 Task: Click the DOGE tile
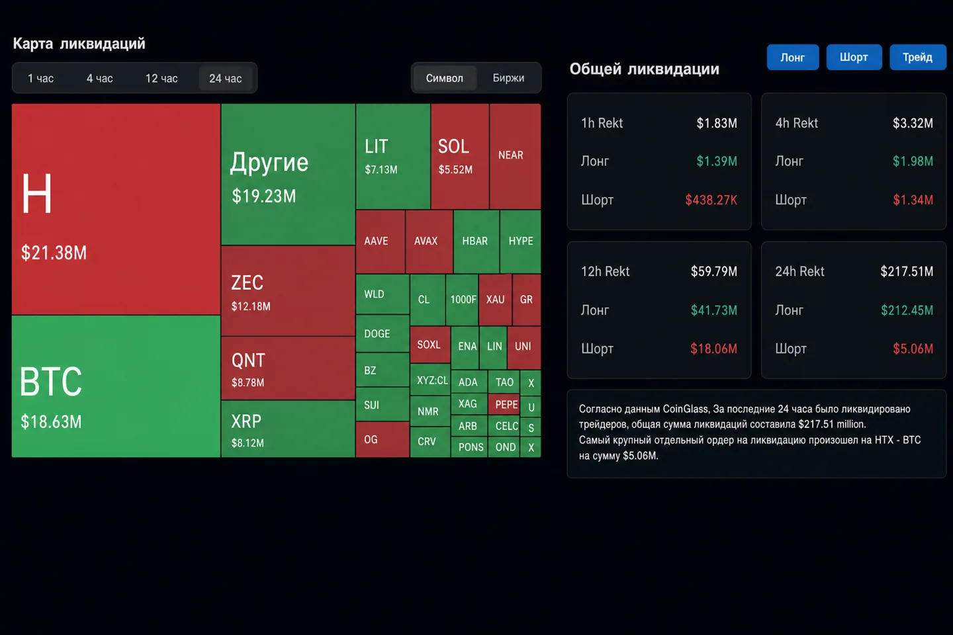pos(383,334)
